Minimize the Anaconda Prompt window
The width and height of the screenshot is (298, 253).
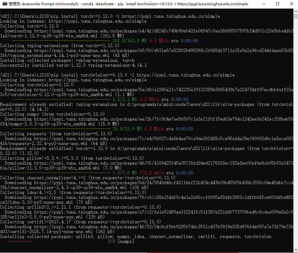tap(263, 4)
